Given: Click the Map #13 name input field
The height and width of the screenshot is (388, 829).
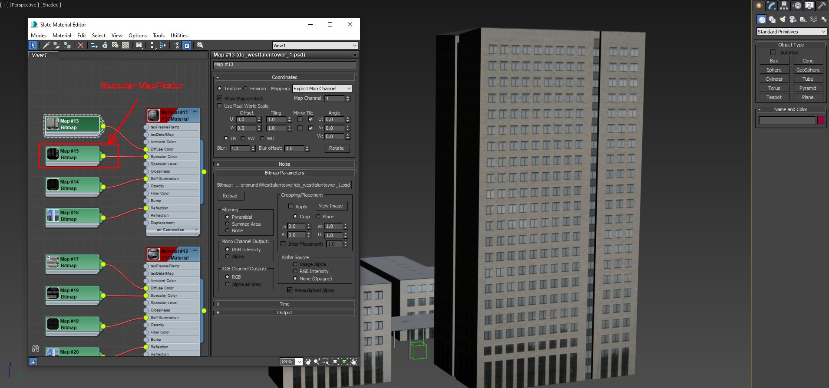Looking at the screenshot, I should point(284,65).
